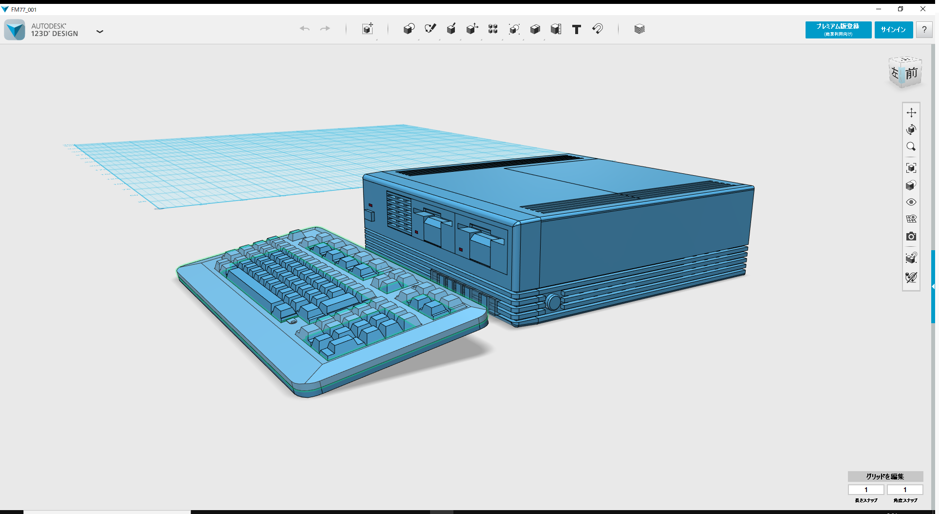The height and width of the screenshot is (514, 939).
Task: Open the main application menu chevron
Action: click(x=100, y=31)
